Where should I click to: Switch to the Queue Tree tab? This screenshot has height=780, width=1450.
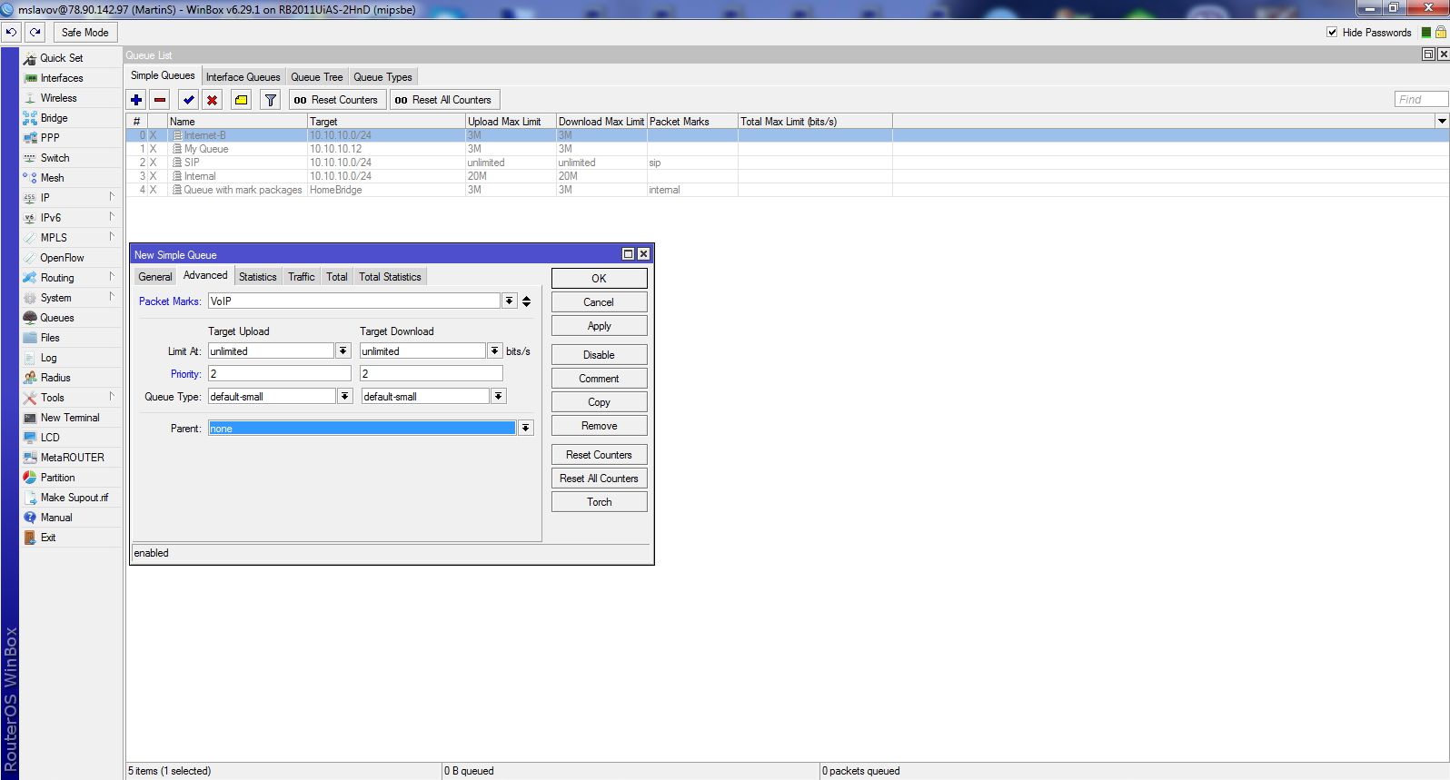click(316, 77)
